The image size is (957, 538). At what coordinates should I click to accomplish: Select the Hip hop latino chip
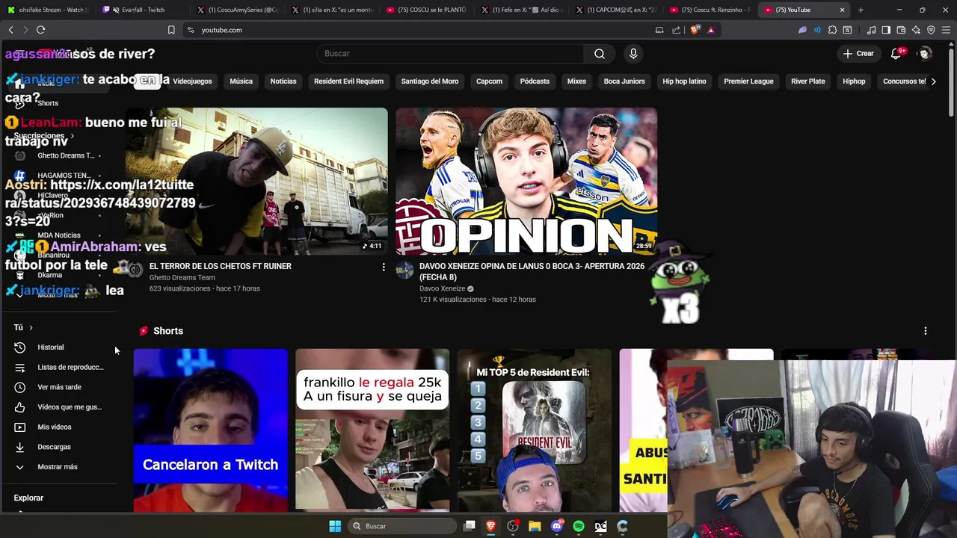click(x=684, y=81)
